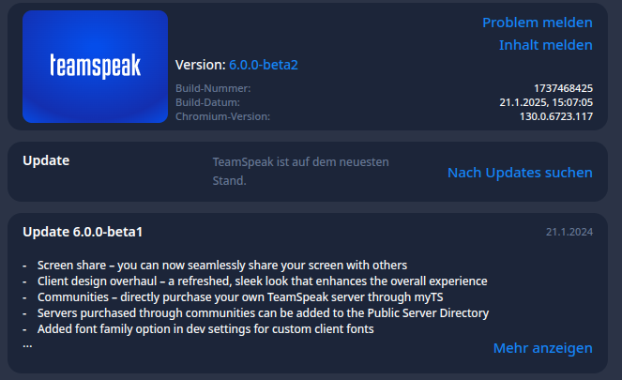The width and height of the screenshot is (622, 380).
Task: Click the Update section heading
Action: pos(46,160)
